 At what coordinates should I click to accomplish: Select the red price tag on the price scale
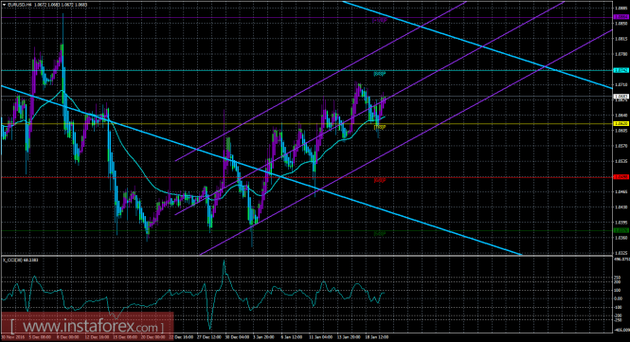point(621,177)
